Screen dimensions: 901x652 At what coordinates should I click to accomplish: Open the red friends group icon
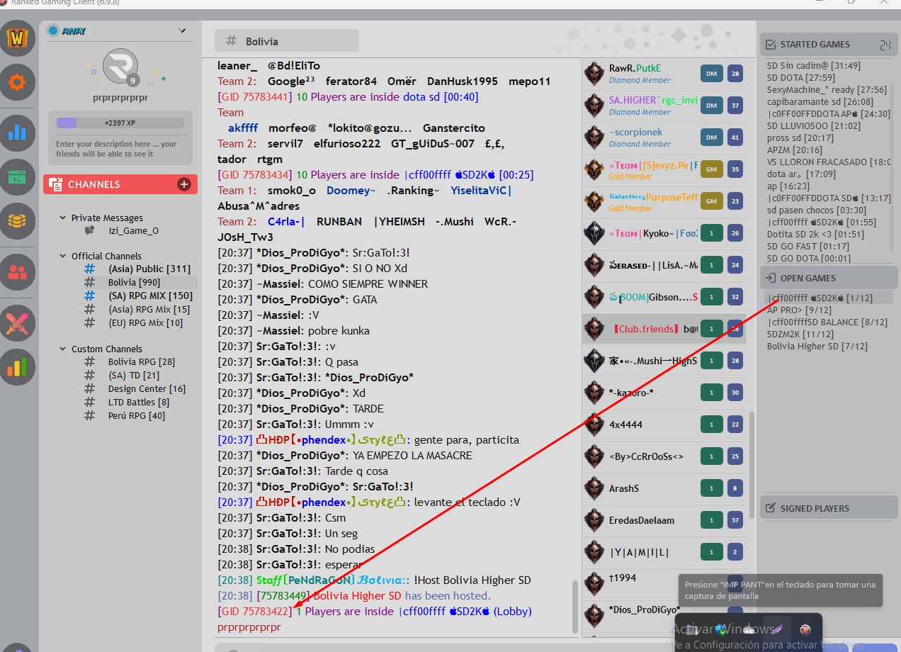(18, 272)
